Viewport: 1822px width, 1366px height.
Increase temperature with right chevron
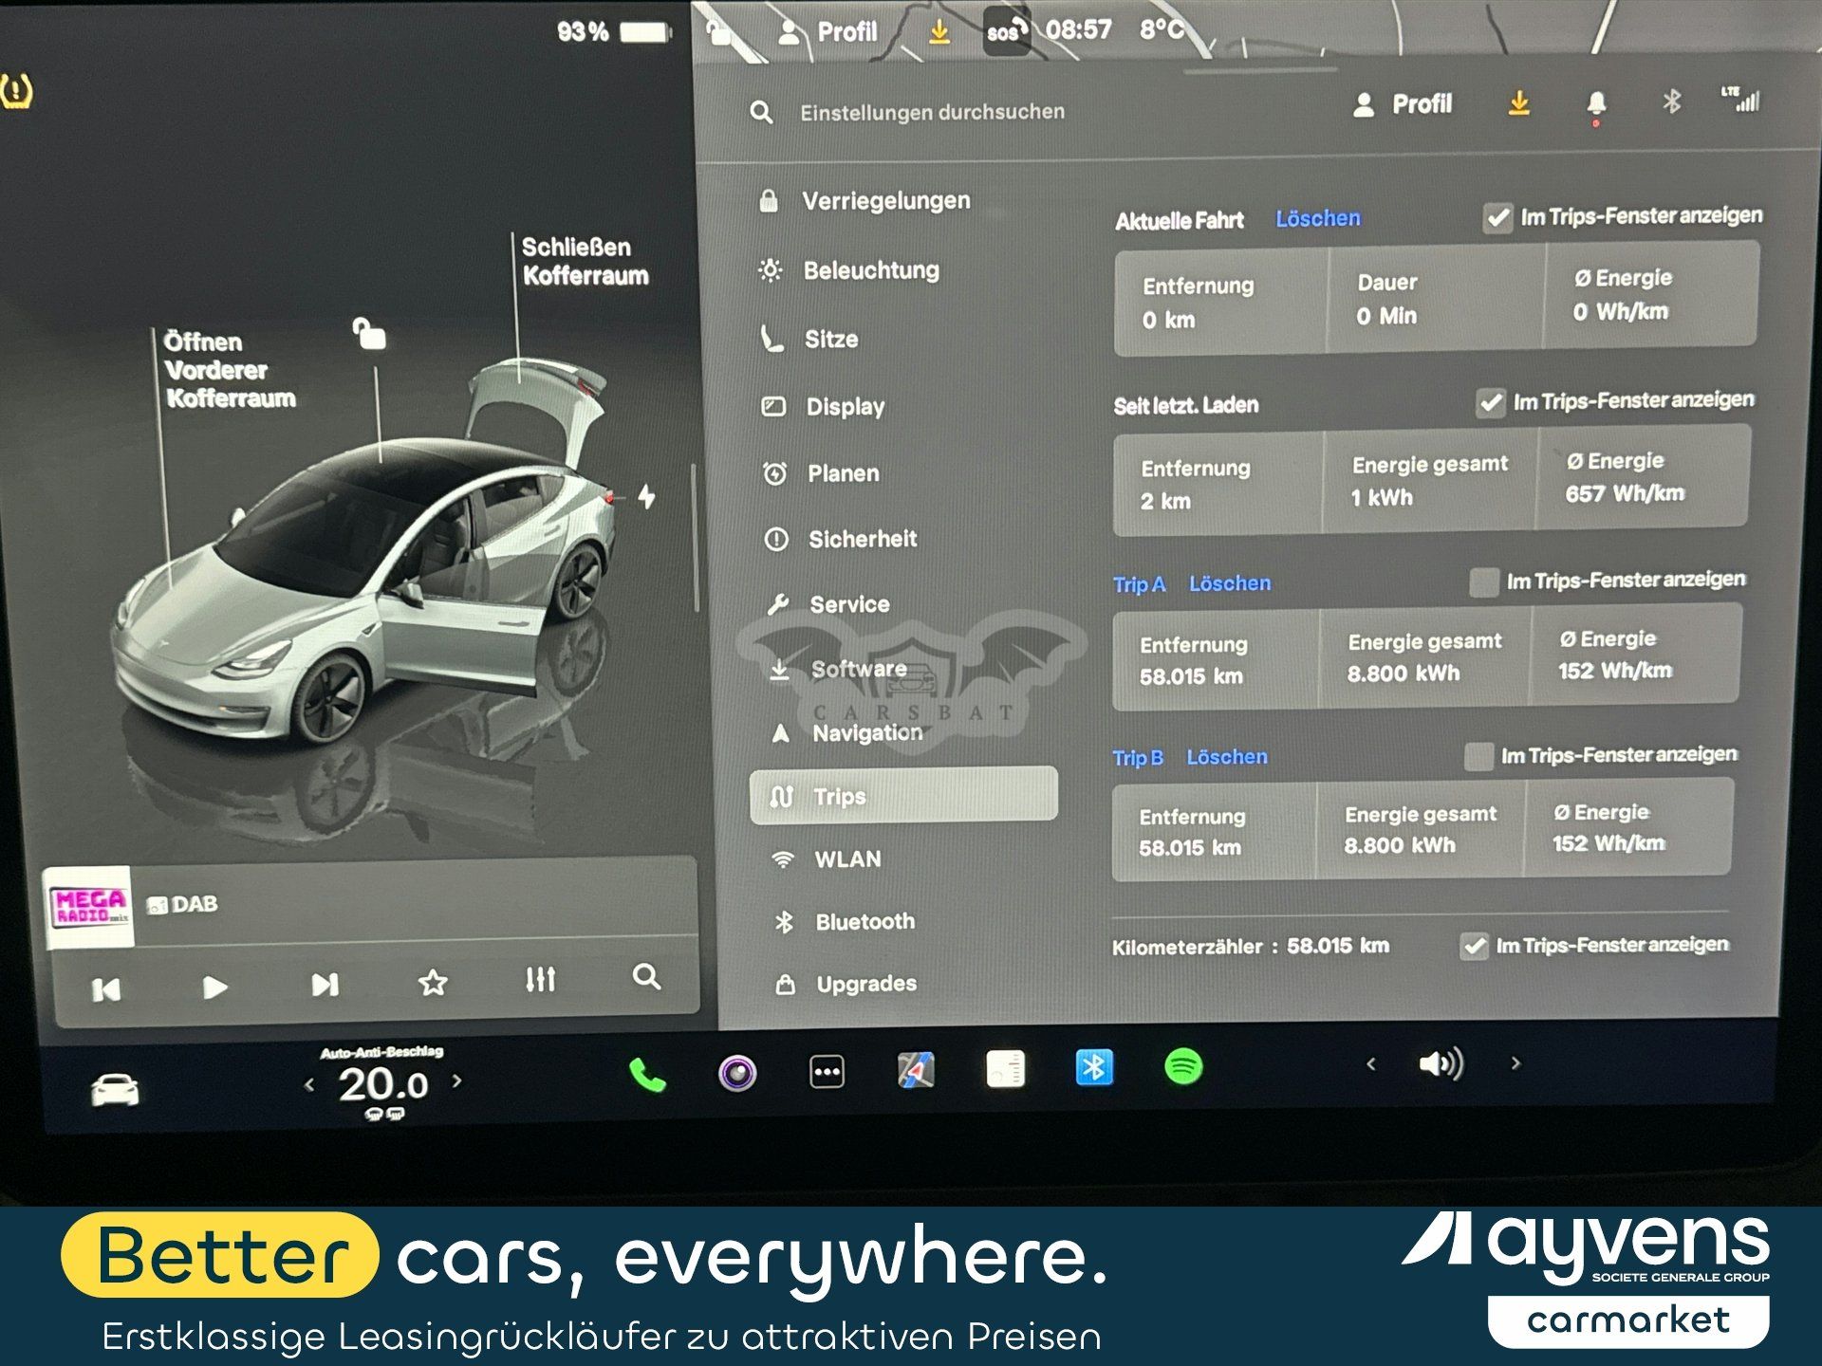457,1080
